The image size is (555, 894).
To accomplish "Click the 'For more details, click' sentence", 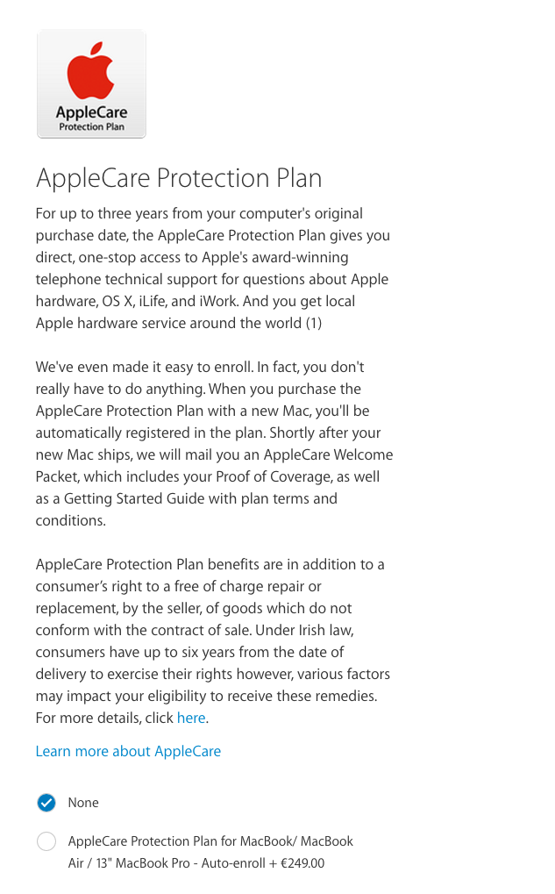I will pos(104,718).
